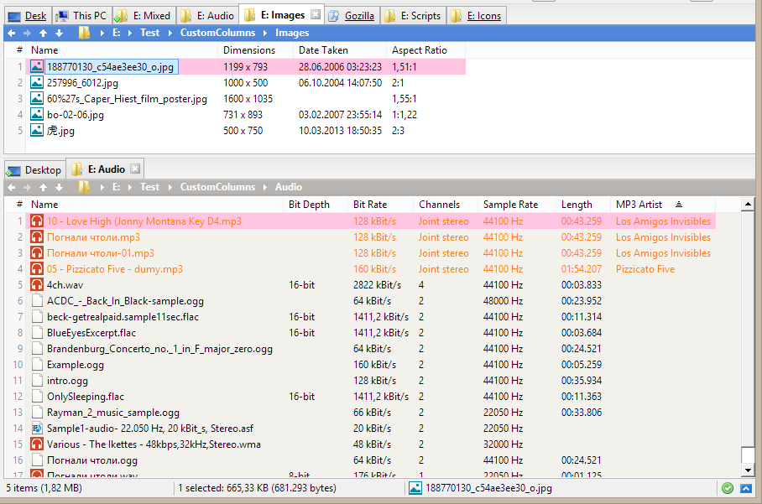Click the media icon of Sample1-audio asf file
This screenshot has width=762, height=504.
37,429
